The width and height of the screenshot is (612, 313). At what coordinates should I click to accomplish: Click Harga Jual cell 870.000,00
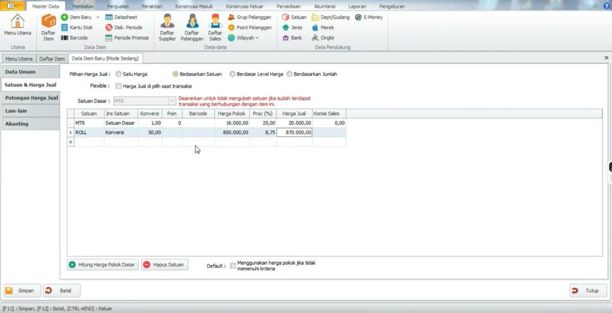coord(294,133)
